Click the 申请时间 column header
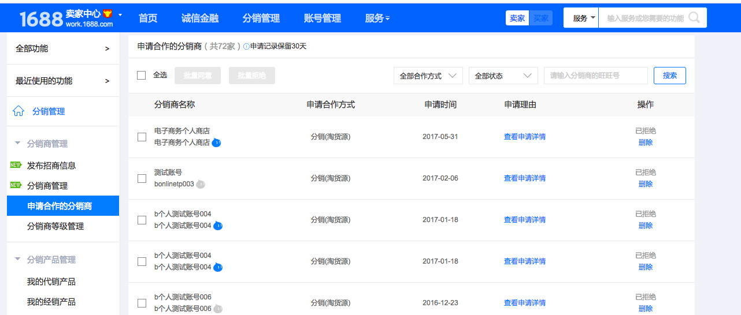This screenshot has width=741, height=315. click(x=440, y=104)
